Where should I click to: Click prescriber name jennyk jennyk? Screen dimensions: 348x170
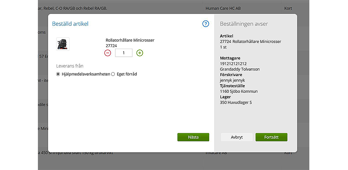click(232, 80)
